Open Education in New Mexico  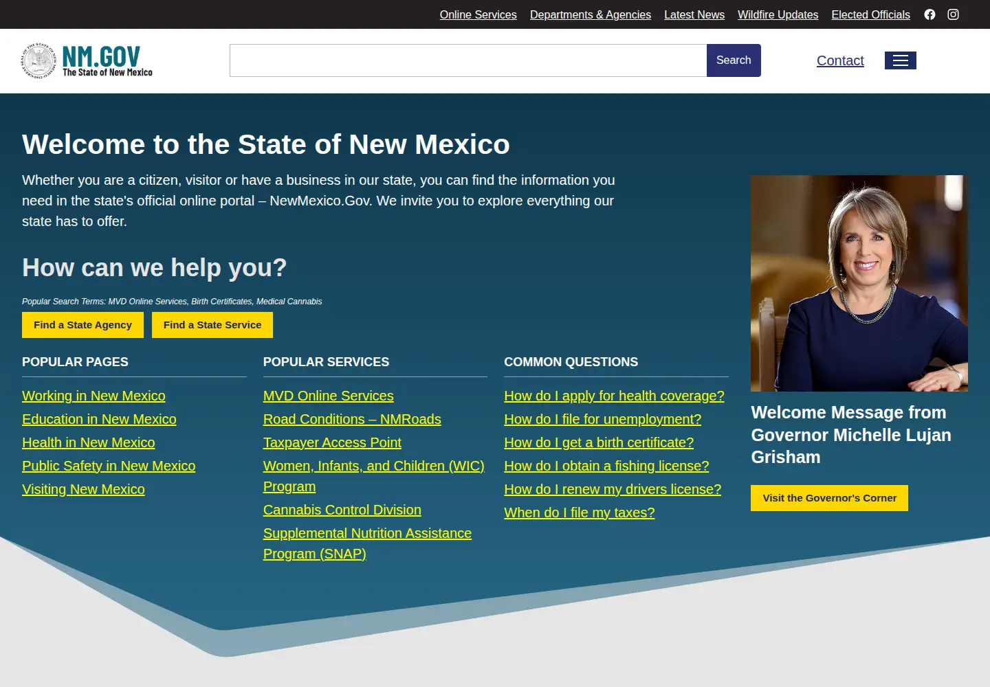99,419
